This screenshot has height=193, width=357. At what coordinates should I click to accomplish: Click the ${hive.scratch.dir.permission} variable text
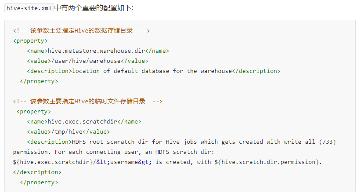coord(267,162)
